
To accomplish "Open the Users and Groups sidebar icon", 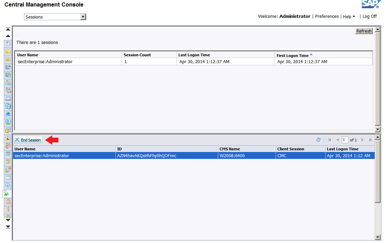I will click(8, 83).
